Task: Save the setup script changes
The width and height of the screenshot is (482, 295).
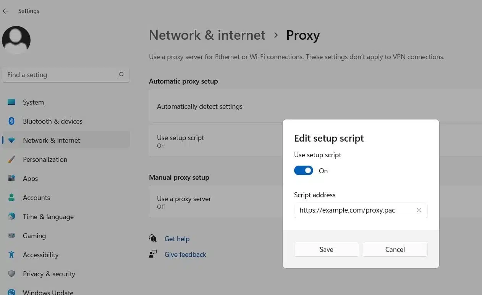Action: (x=326, y=249)
